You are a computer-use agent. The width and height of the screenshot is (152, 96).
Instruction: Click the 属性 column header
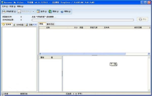point(44,58)
